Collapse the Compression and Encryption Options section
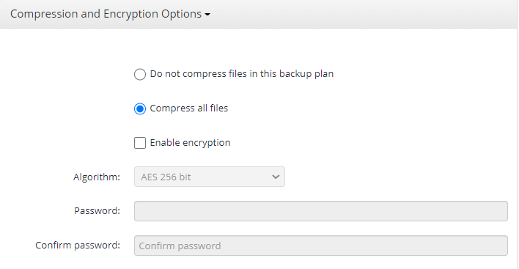519x269 pixels. click(110, 14)
